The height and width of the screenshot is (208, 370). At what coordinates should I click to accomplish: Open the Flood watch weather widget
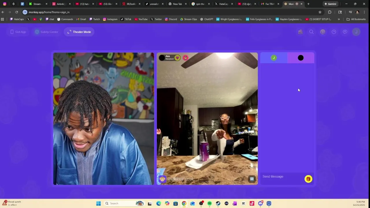click(x=12, y=203)
